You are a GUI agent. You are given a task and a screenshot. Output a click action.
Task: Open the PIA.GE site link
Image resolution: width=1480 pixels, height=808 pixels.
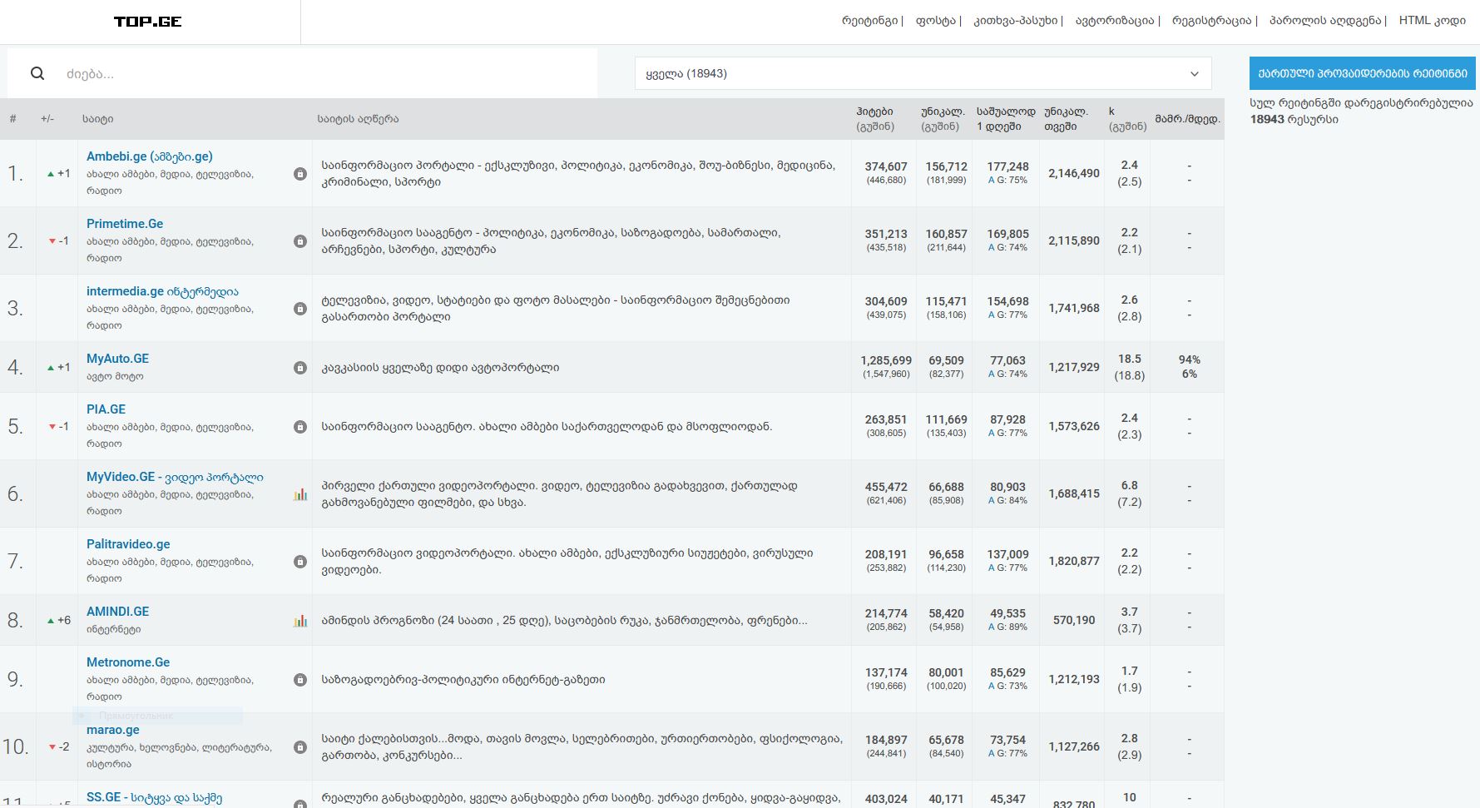(x=106, y=409)
